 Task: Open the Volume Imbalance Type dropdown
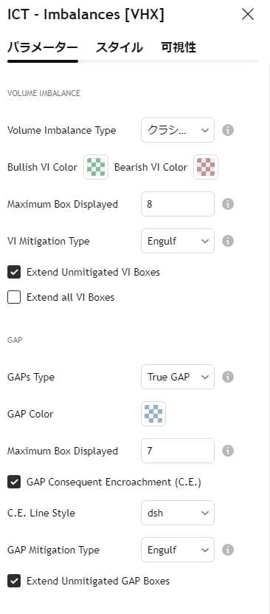tap(178, 130)
